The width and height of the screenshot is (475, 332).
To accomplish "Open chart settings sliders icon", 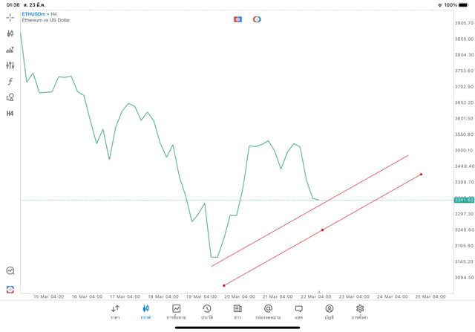I will pos(10,65).
